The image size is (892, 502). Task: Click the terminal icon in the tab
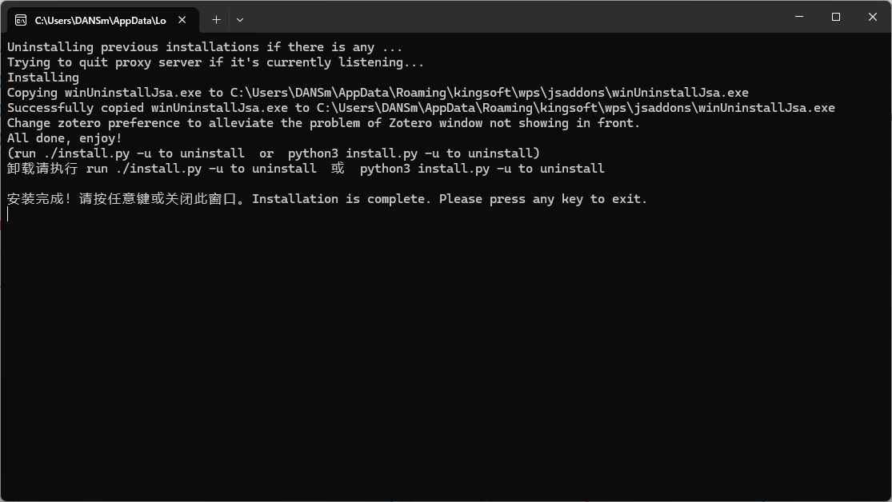point(21,20)
